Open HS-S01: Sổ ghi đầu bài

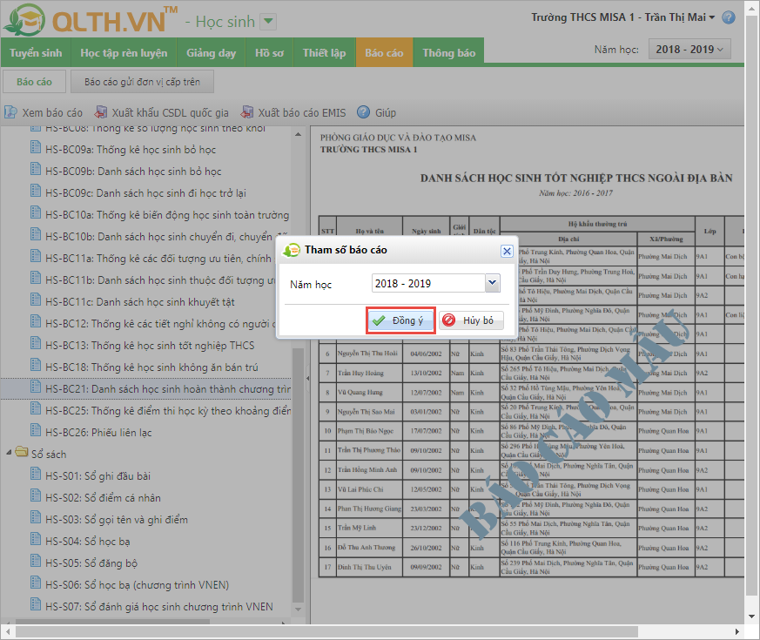click(x=98, y=476)
